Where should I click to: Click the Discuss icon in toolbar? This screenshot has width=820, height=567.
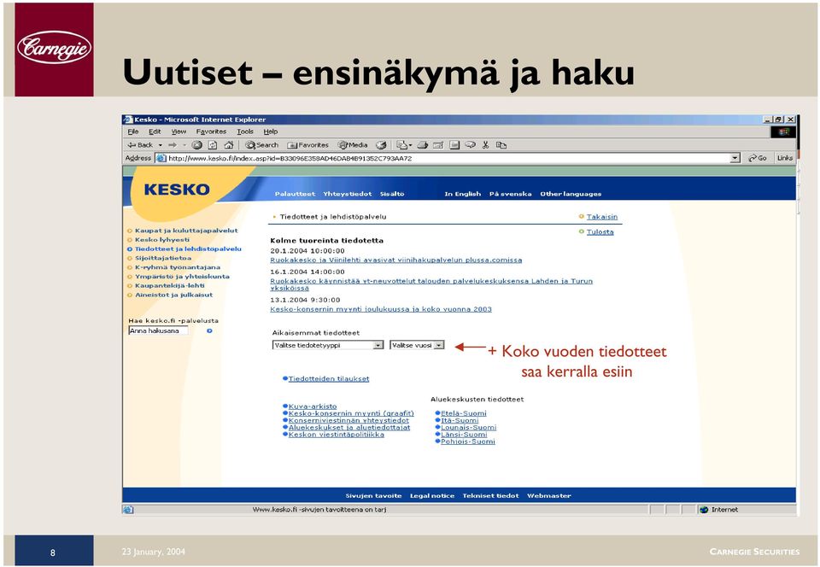pos(470,145)
